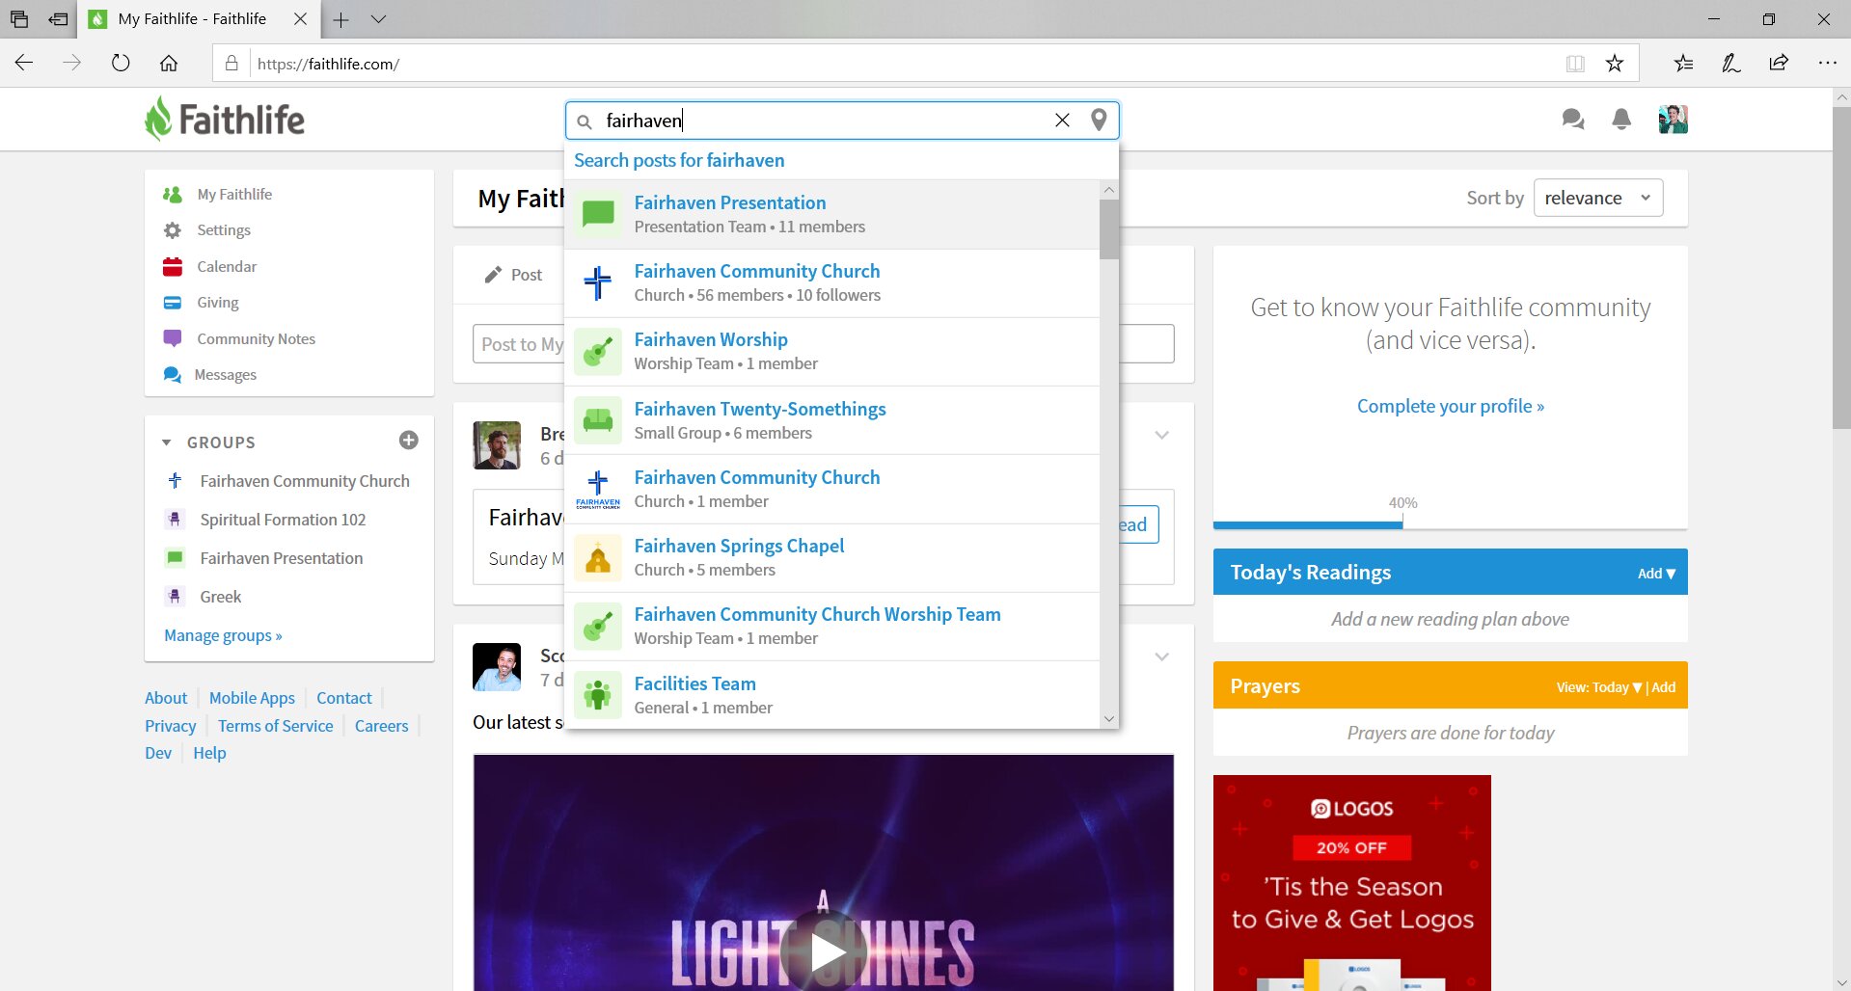
Task: Click guitar icon of Fairhaven Worship
Action: [x=598, y=351]
